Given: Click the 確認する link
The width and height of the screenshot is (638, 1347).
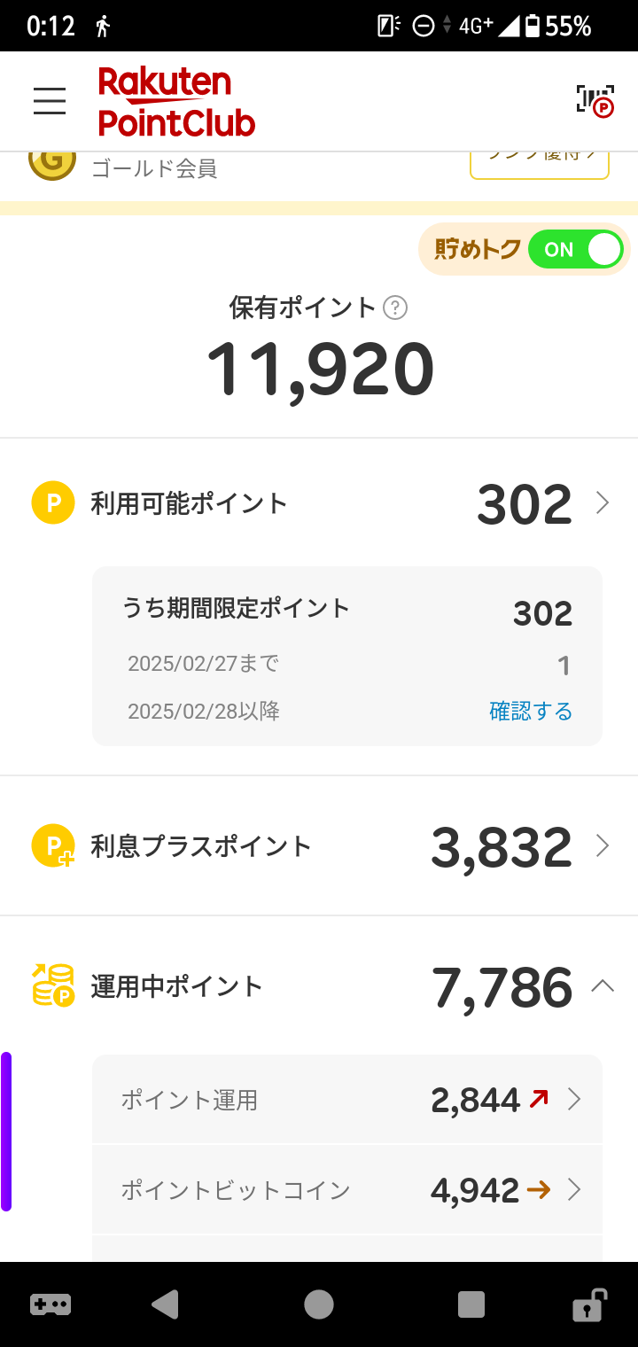Looking at the screenshot, I should 531,711.
